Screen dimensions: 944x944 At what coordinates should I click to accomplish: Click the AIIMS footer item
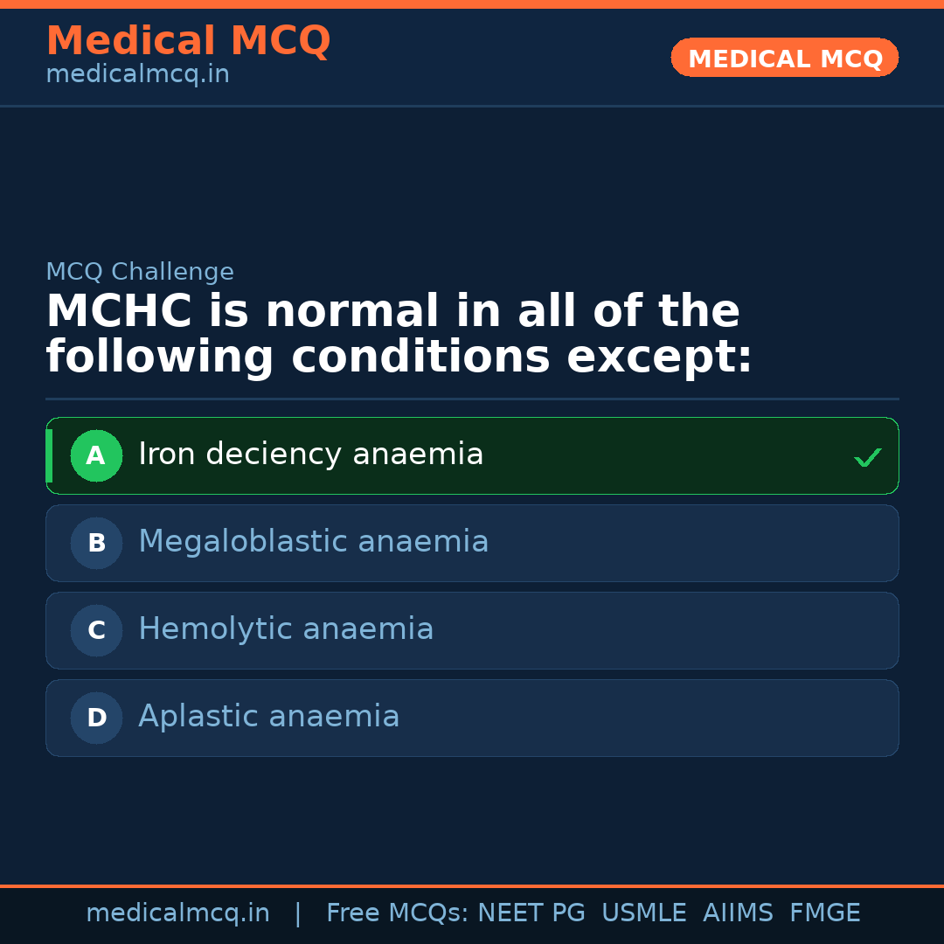click(739, 913)
